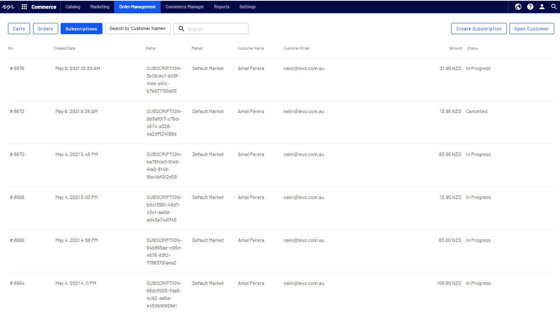Open subscription number 8676
Screen dimensions: 560x312
point(17,68)
